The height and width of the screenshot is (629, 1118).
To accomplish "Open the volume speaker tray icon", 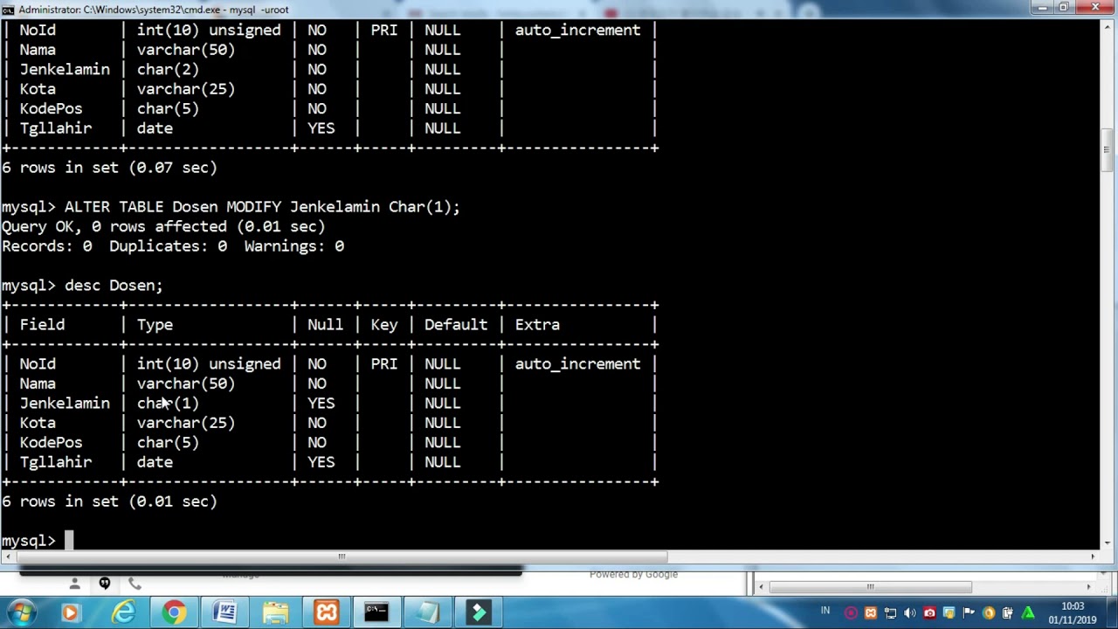I will [909, 613].
